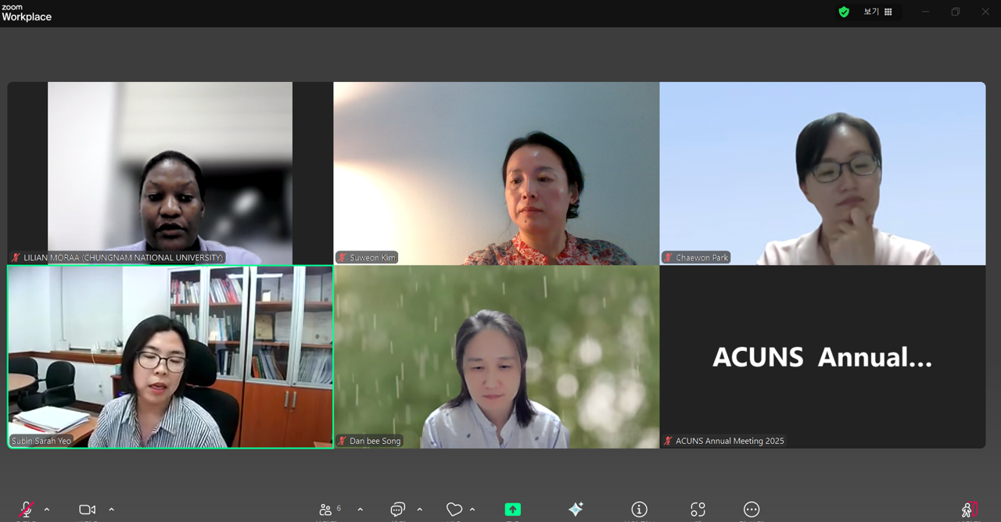Open the 보기 view layout menu
Image resolution: width=1001 pixels, height=522 pixels.
click(877, 12)
